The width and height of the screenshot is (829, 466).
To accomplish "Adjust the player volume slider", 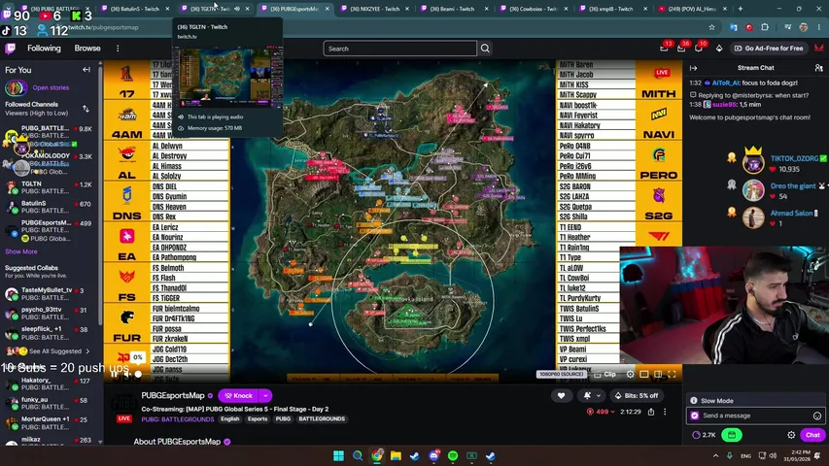I will click(x=139, y=374).
